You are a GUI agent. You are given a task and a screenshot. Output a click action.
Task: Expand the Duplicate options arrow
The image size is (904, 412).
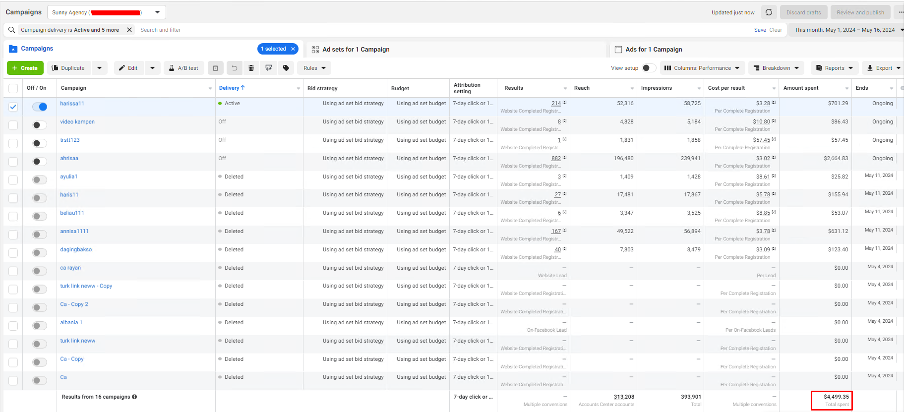click(x=99, y=68)
